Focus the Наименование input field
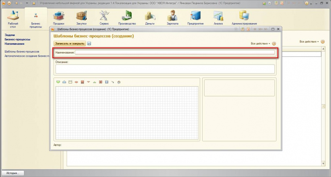This screenshot has width=331, height=177. click(175, 52)
